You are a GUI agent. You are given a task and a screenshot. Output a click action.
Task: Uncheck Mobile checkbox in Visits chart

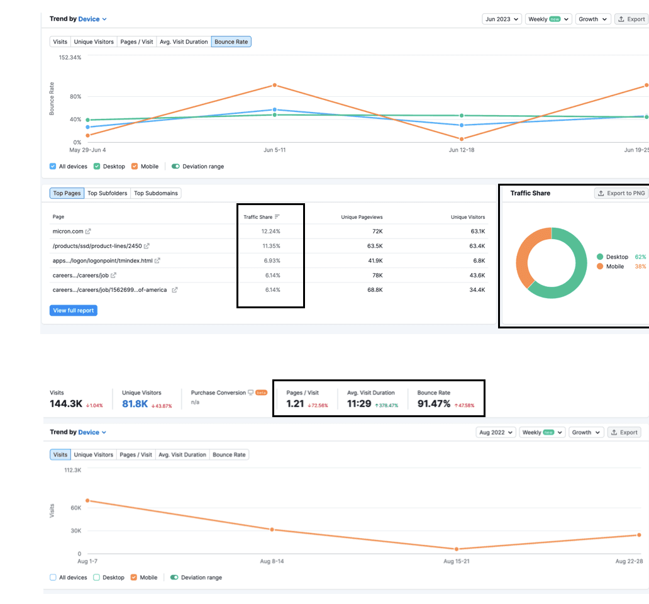pos(134,578)
